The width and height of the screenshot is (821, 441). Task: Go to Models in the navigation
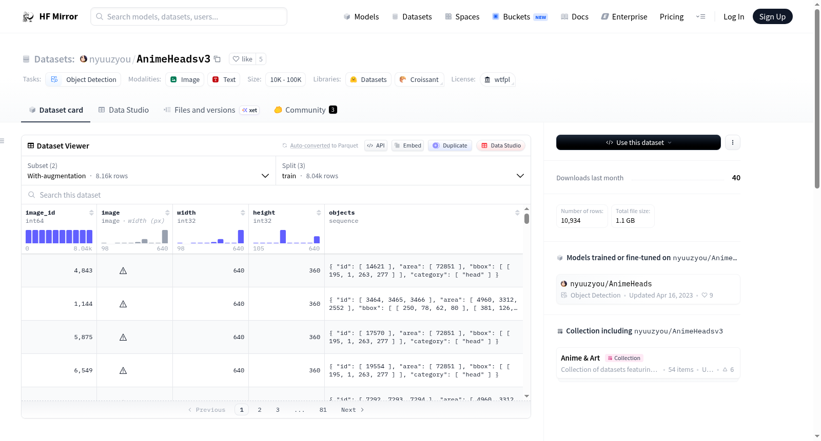click(x=361, y=17)
